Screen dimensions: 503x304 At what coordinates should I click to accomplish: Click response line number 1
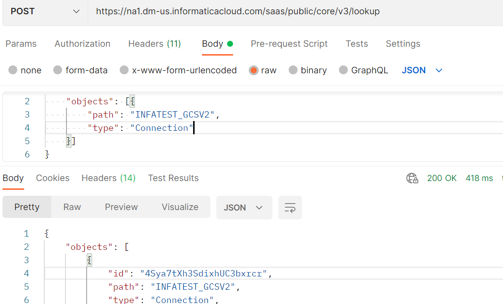click(x=26, y=234)
